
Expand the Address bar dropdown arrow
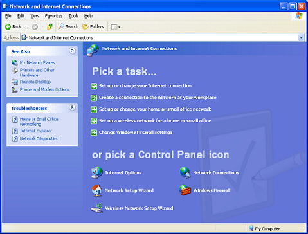coord(301,37)
